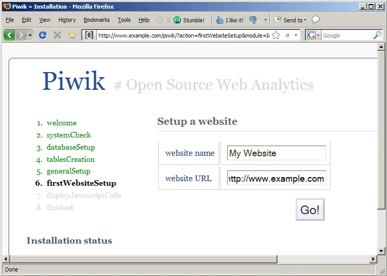Click the systemCheck step text
The image size is (387, 276).
(x=69, y=135)
